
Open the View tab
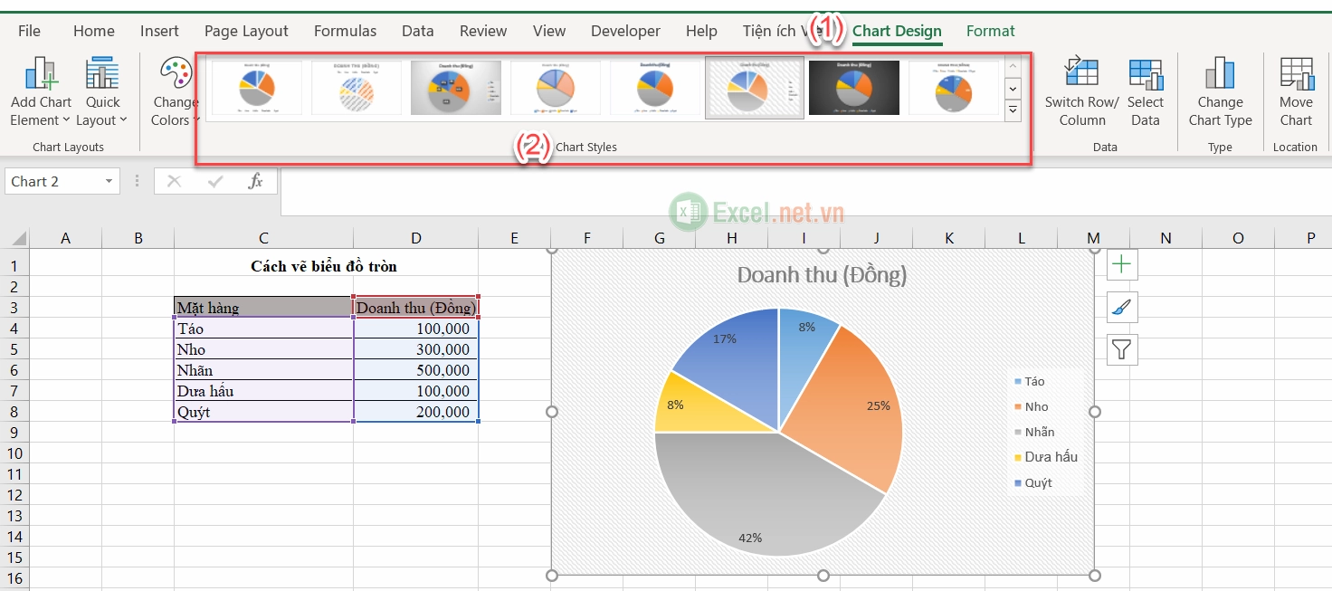coord(549,31)
